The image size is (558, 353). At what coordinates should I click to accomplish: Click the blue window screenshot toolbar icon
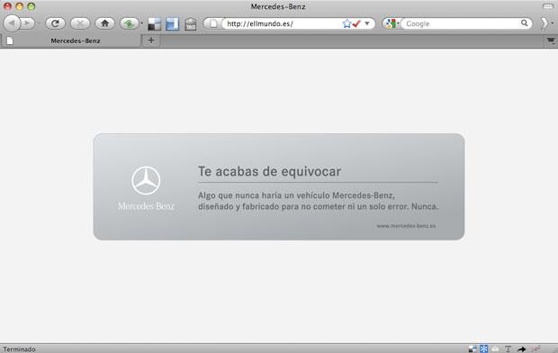coord(172,24)
